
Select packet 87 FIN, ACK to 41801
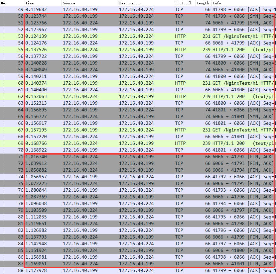pyautogui.click(x=138, y=264)
